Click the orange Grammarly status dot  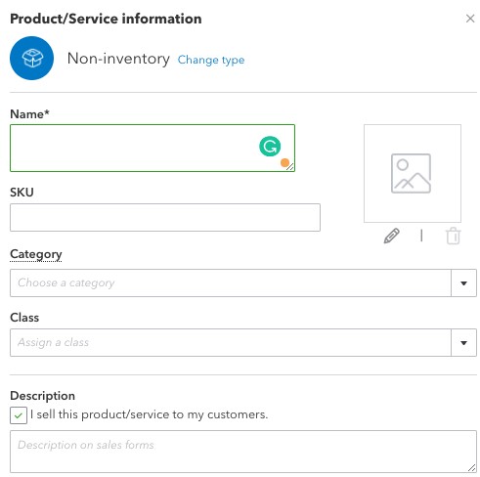pos(284,162)
